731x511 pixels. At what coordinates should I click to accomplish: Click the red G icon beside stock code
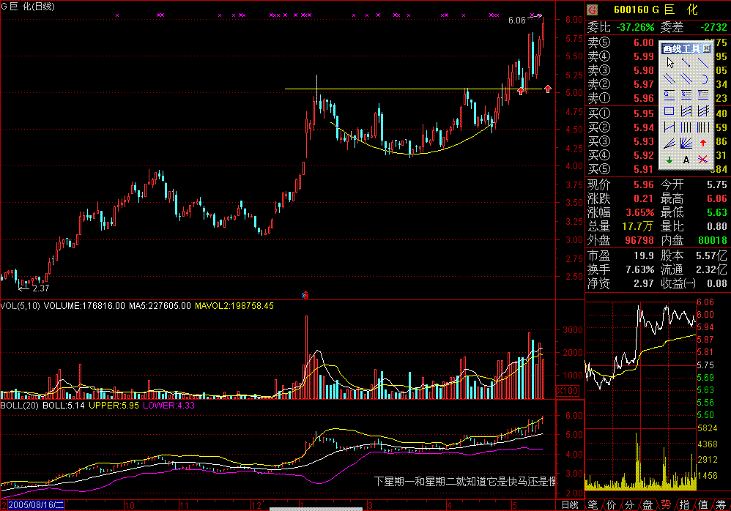pos(592,10)
